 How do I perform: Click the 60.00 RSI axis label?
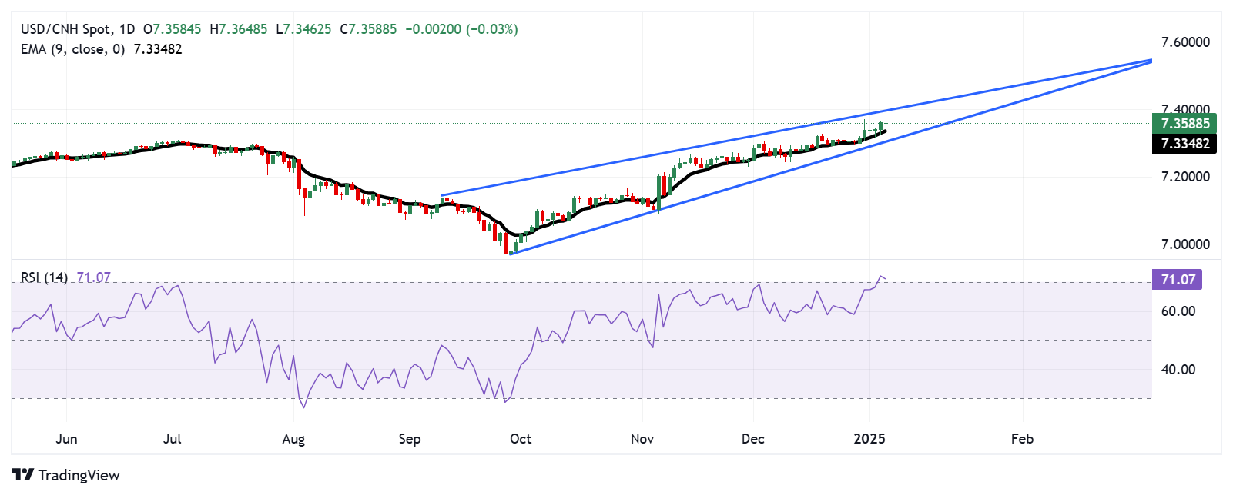click(x=1178, y=311)
